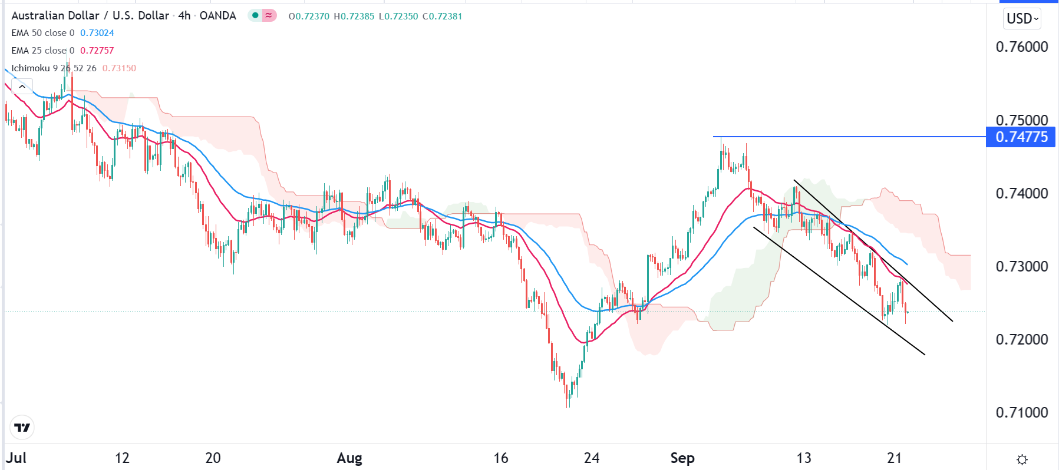Open the USD currency dropdown
Screen dimensions: 1059x470
pos(1022,18)
